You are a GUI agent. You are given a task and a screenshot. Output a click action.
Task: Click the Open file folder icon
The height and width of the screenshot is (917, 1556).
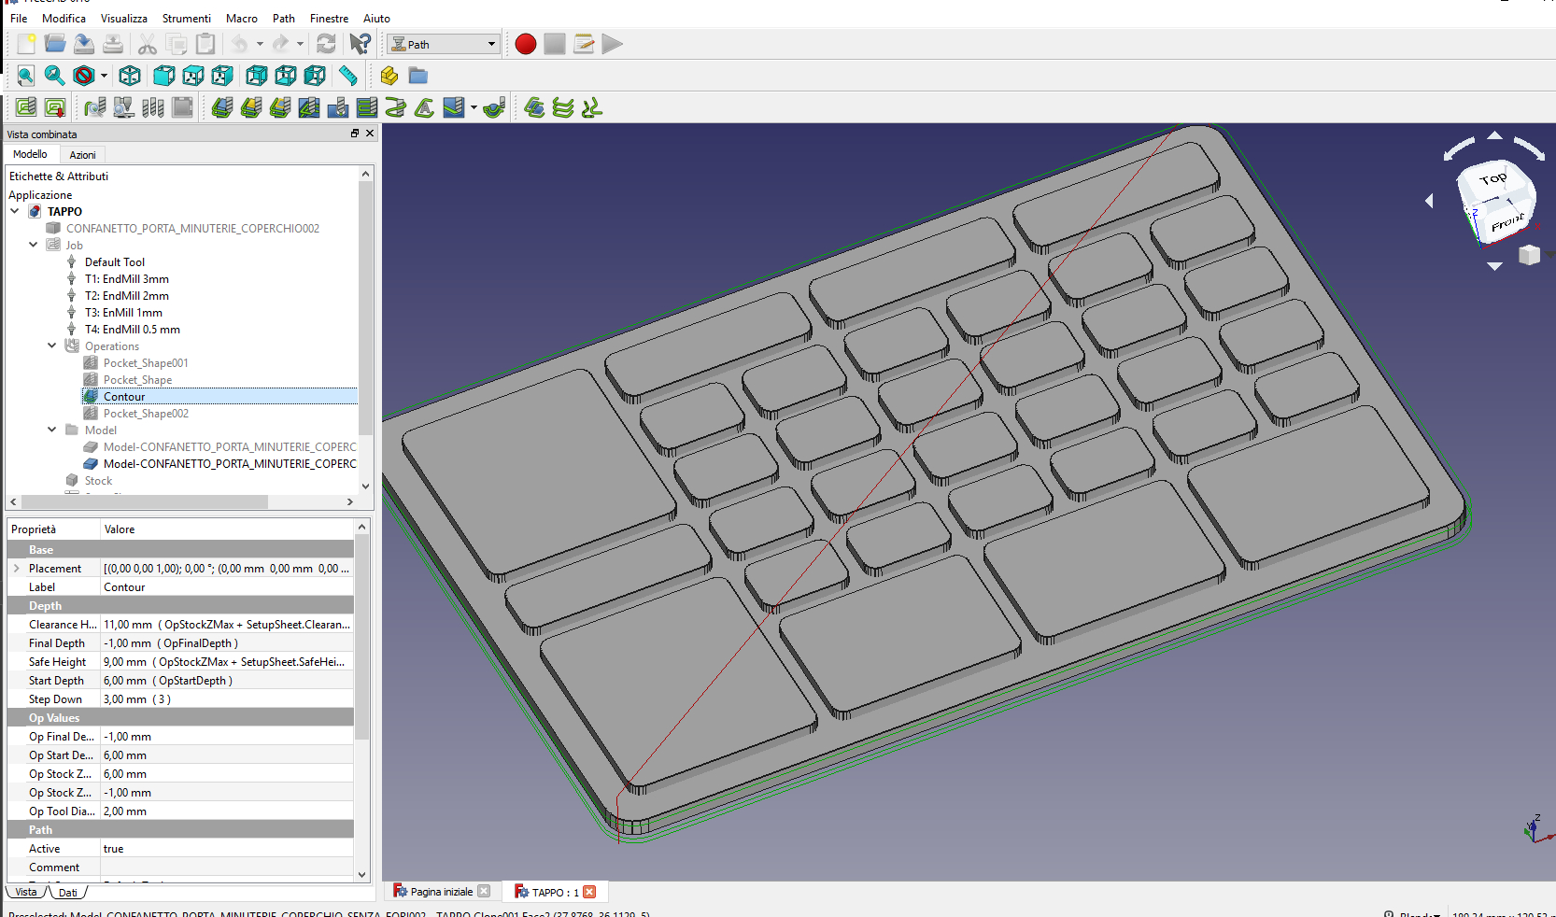(x=55, y=44)
